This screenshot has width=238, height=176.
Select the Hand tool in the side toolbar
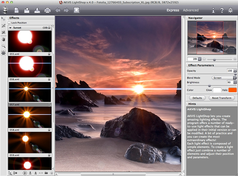coord(4,39)
